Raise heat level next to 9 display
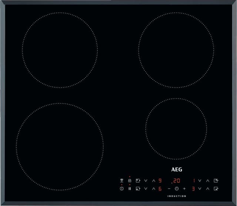The image size is (237, 206). click(153, 181)
